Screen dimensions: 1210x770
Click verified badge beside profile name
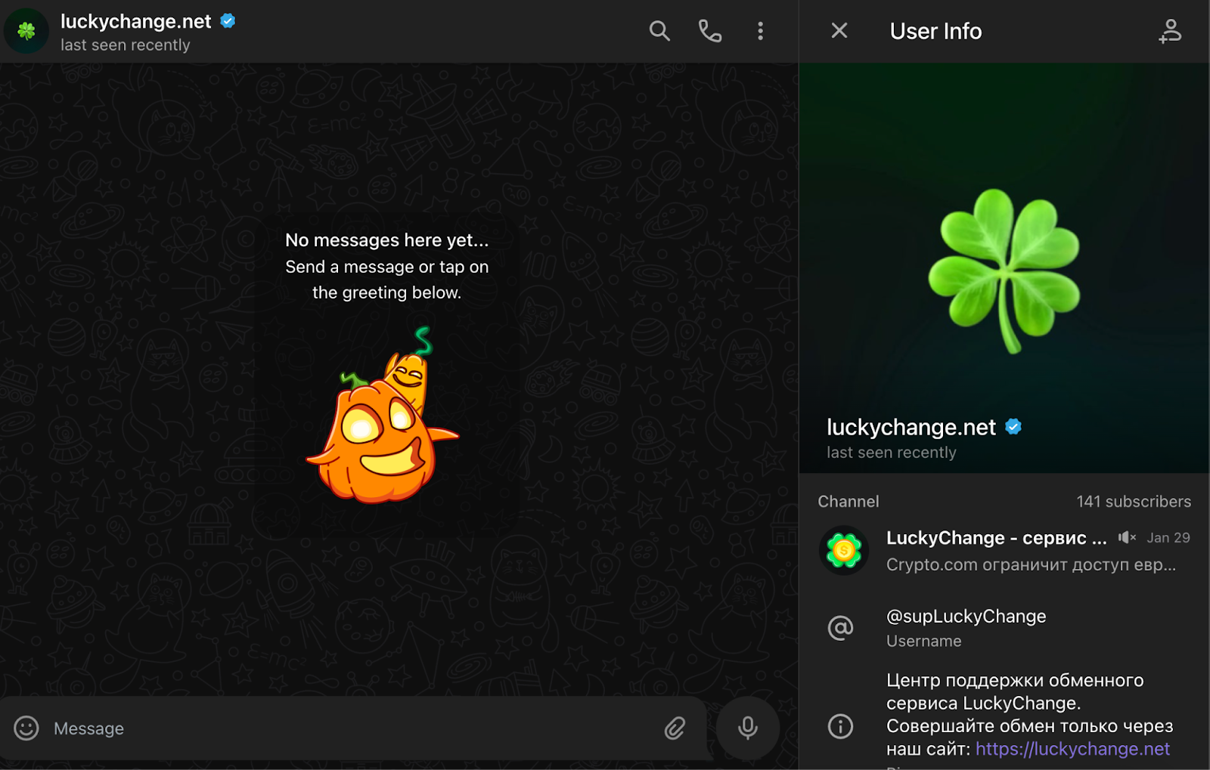[x=1013, y=427]
